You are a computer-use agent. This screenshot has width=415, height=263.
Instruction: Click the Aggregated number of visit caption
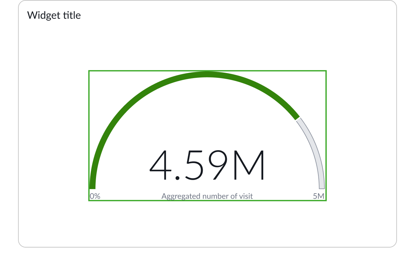[207, 196]
